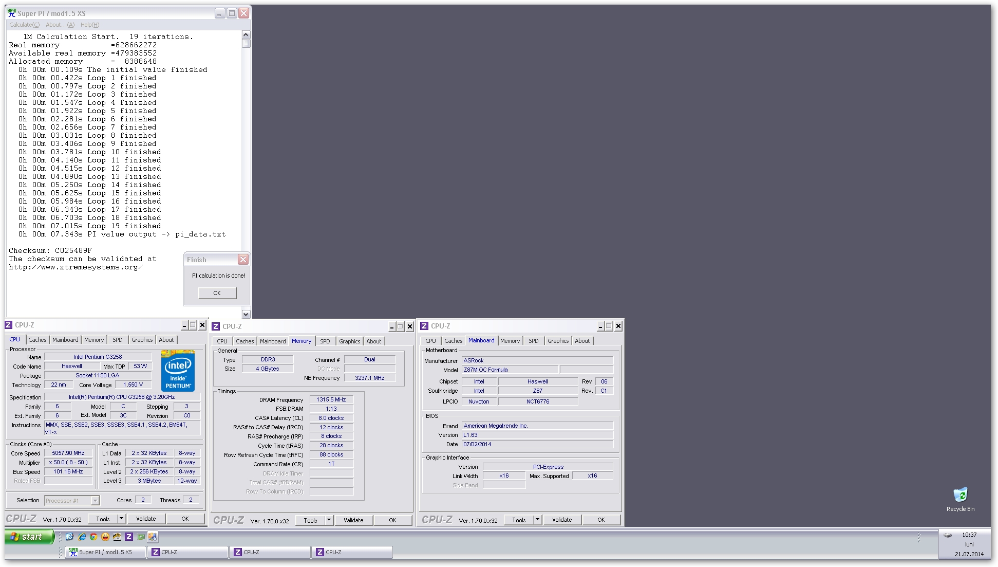Switch to Super PI taskbar button

(x=105, y=552)
